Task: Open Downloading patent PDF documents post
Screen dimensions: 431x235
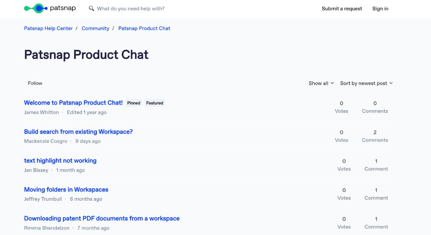Action: click(x=102, y=219)
